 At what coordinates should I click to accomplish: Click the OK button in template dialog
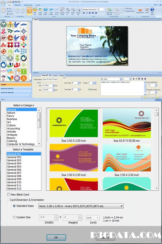click(56, 238)
